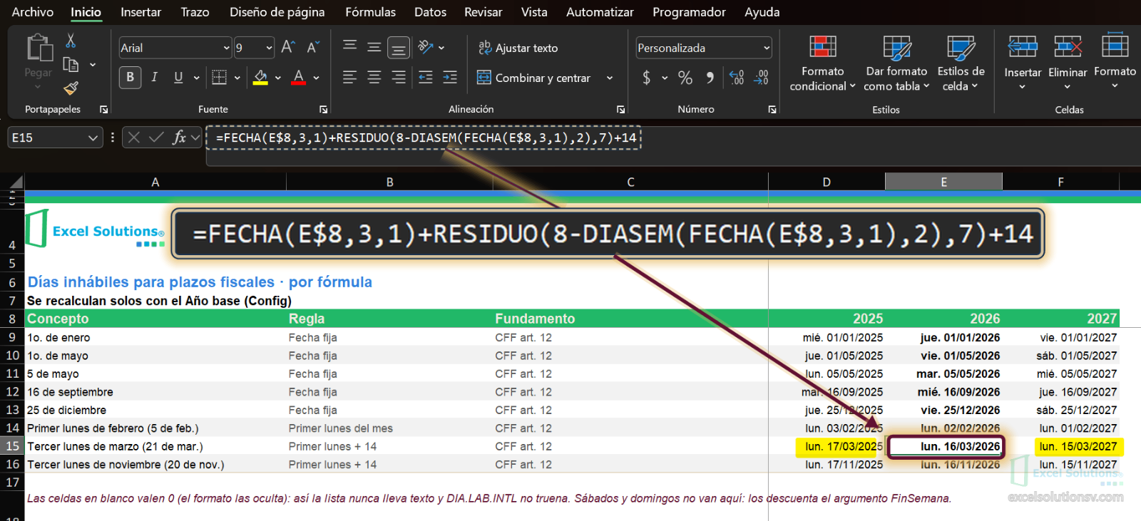This screenshot has height=521, width=1141.
Task: Click the Pegar clipboard icon
Action: click(x=39, y=48)
